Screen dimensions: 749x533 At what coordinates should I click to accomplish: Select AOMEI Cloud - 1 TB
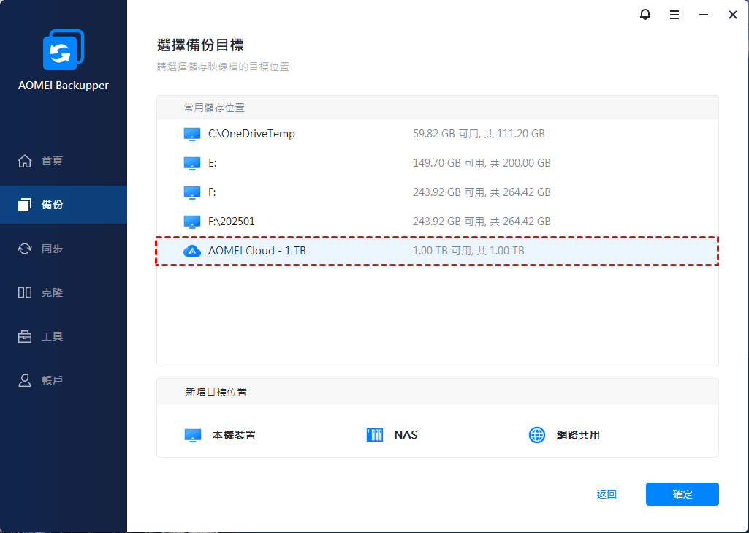click(x=437, y=251)
